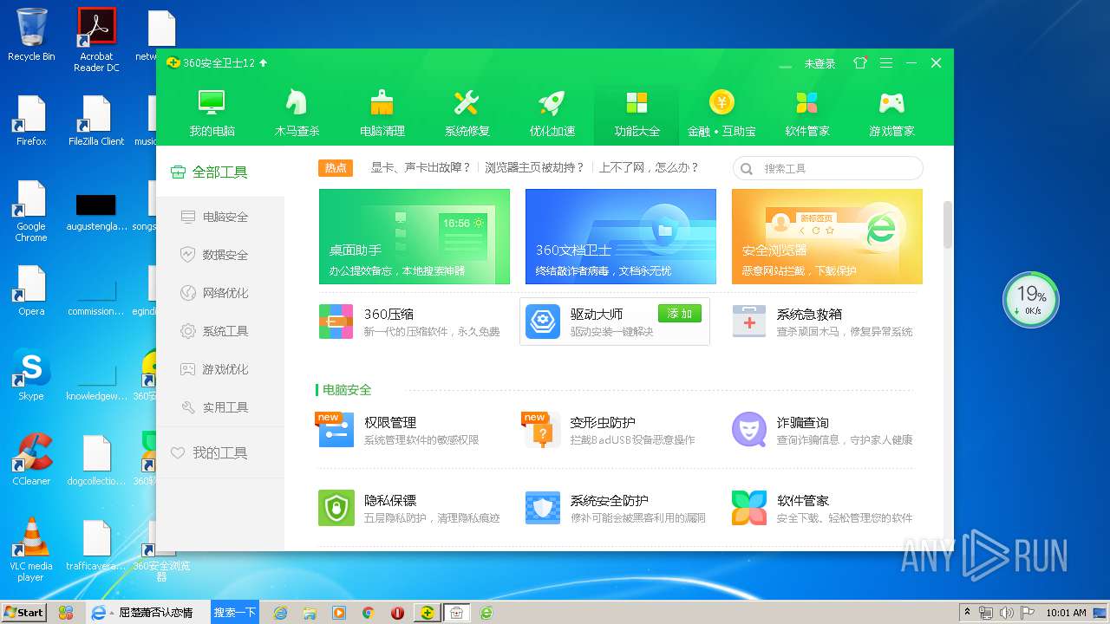Click the volume tray icon
This screenshot has width=1110, height=624.
click(x=1007, y=613)
